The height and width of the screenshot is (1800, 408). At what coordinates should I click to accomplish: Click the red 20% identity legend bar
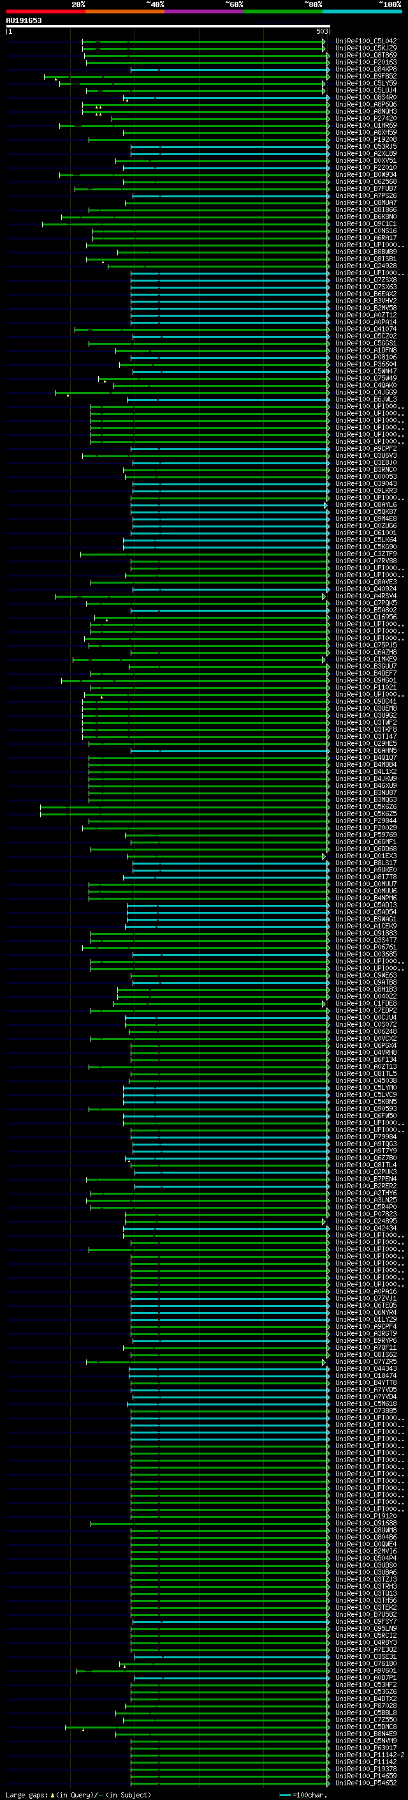coord(45,11)
